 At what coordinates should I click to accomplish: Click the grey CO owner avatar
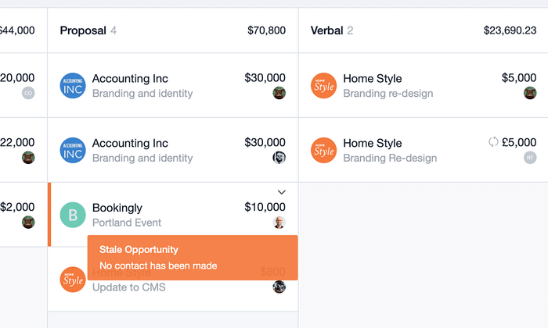pos(28,93)
